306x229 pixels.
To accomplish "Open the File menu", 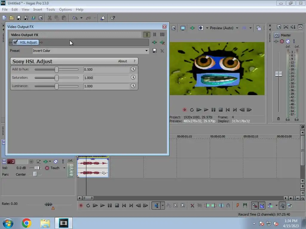I will [5, 10].
